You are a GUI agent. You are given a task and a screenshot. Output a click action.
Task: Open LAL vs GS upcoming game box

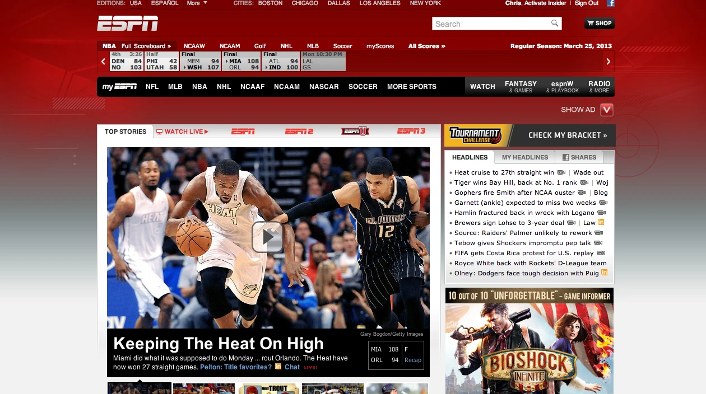(323, 61)
